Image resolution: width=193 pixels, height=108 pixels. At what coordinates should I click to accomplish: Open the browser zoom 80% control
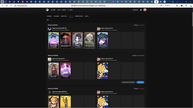[167, 6]
